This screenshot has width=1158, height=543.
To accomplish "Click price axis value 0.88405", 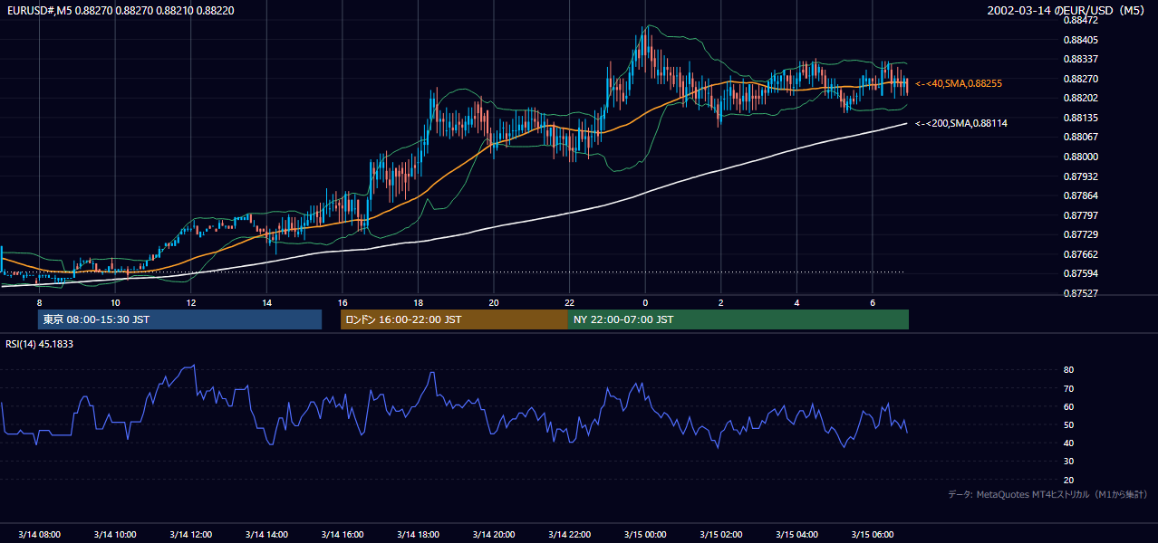I will point(1080,40).
